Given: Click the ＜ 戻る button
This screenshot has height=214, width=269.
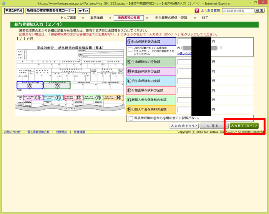Looking at the screenshot, I should pyautogui.click(x=214, y=126).
